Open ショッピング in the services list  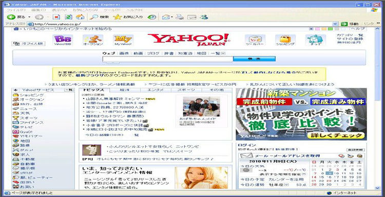point(32,95)
